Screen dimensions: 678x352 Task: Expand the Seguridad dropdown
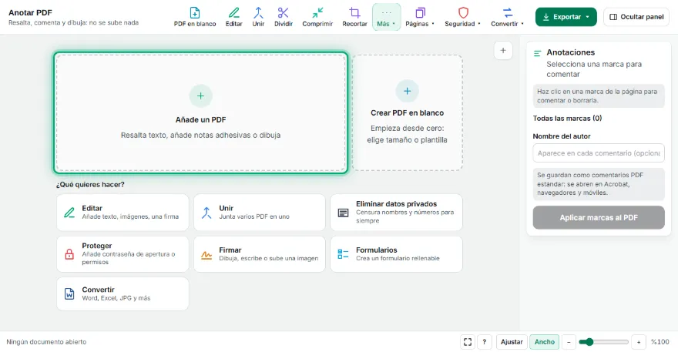tap(463, 17)
